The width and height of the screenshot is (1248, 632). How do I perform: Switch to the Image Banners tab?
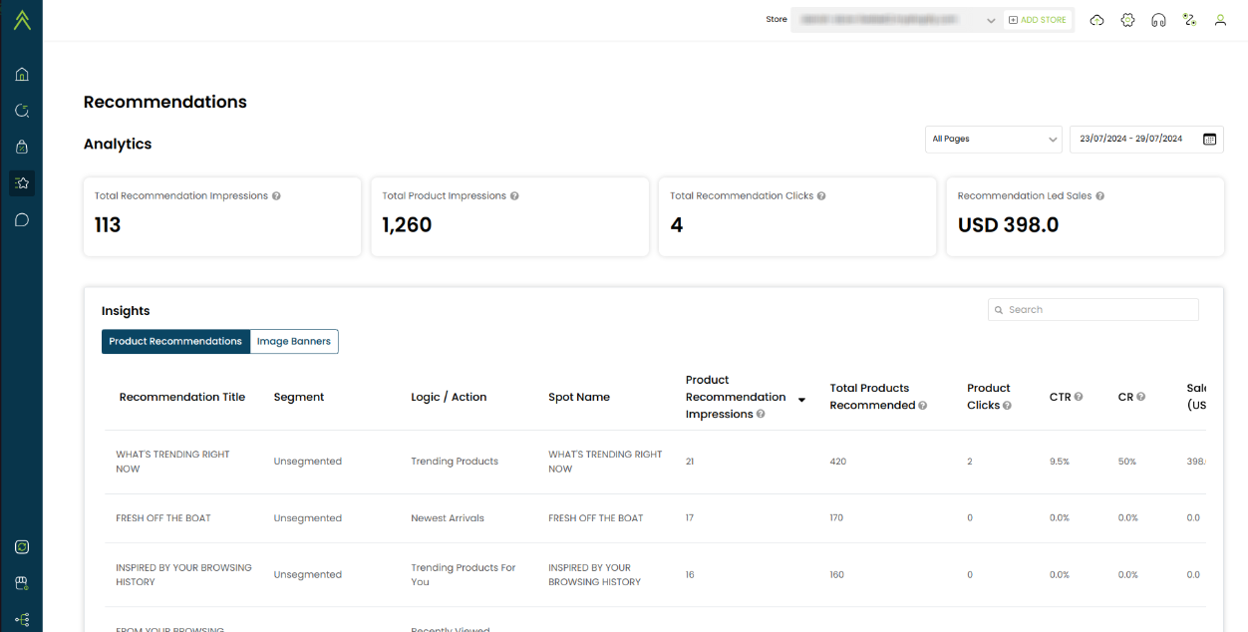coord(294,342)
